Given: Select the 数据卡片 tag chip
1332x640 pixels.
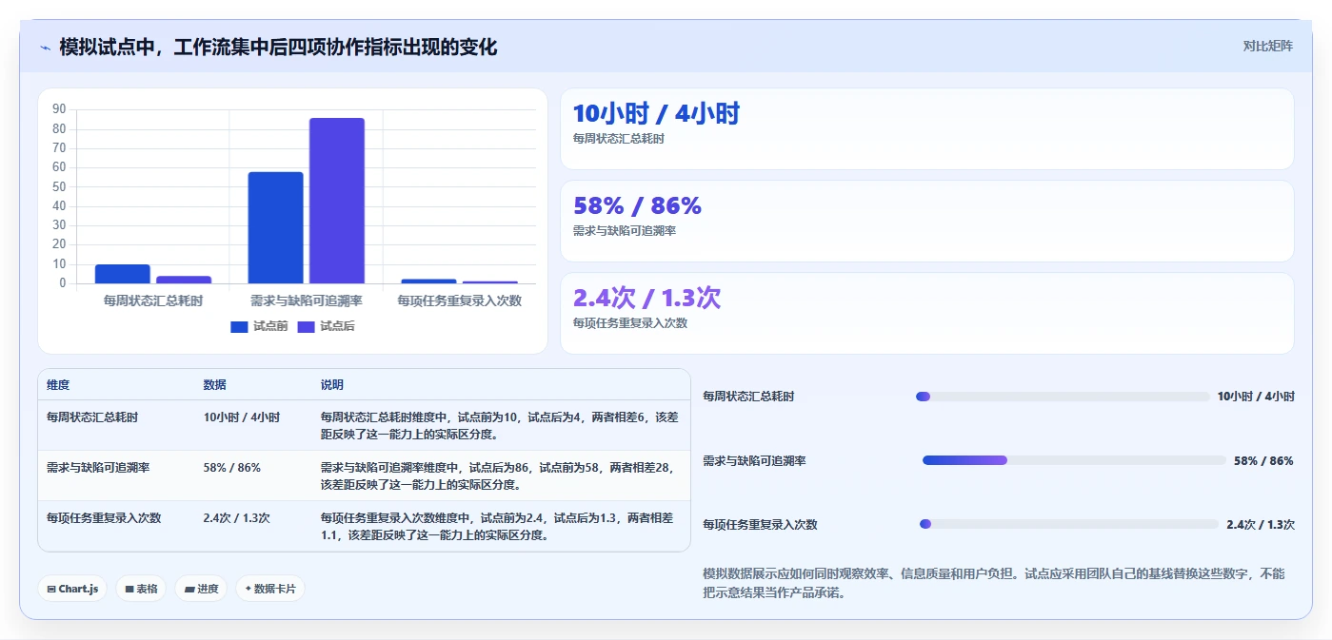Looking at the screenshot, I should pos(270,589).
